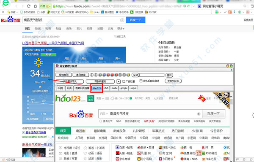Screen dimensions: 254x162
Task: Select the baidu tab in 网址管理小精灵
Action: click(114, 88)
